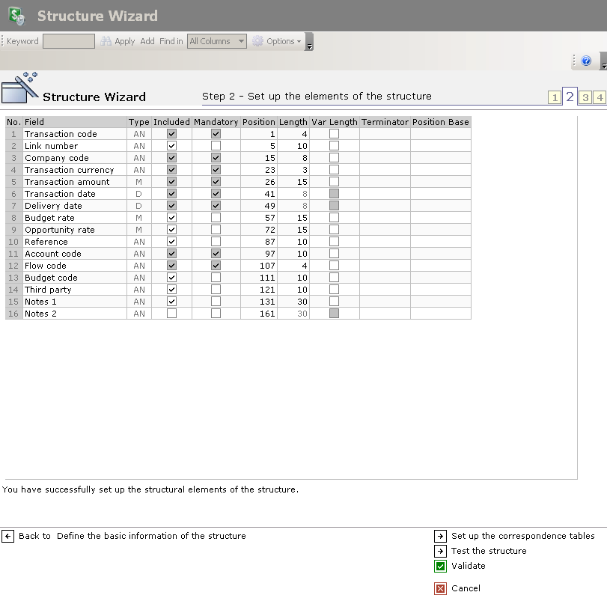Uncheck Included for Link number row
This screenshot has width=607, height=607.
[171, 146]
